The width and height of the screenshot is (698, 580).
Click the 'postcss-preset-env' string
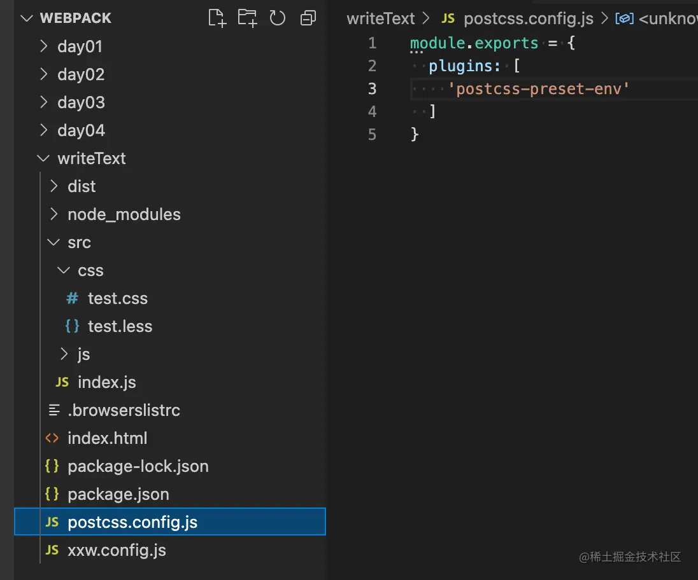tap(539, 89)
